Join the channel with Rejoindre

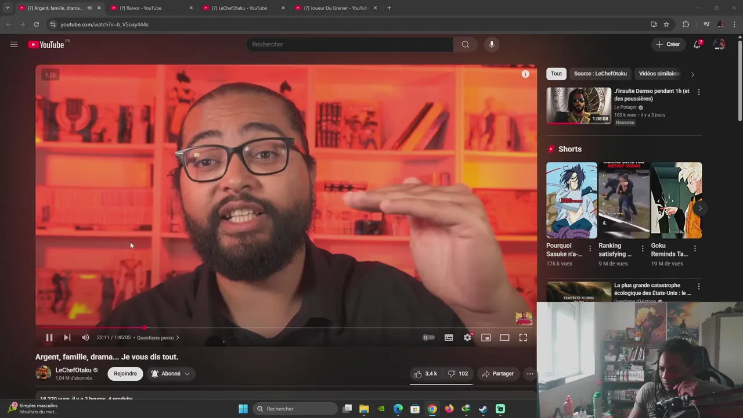[x=125, y=374]
